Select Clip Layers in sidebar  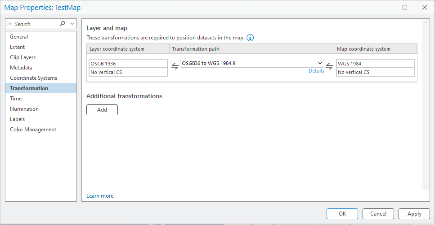[x=23, y=57]
